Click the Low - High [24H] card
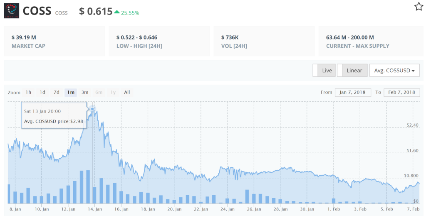Image resolution: width=426 pixels, height=216 pixels. (x=159, y=41)
